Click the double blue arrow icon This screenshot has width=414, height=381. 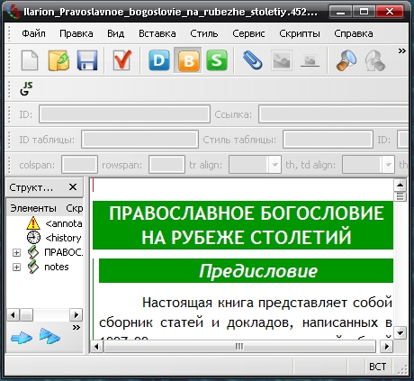[49, 336]
